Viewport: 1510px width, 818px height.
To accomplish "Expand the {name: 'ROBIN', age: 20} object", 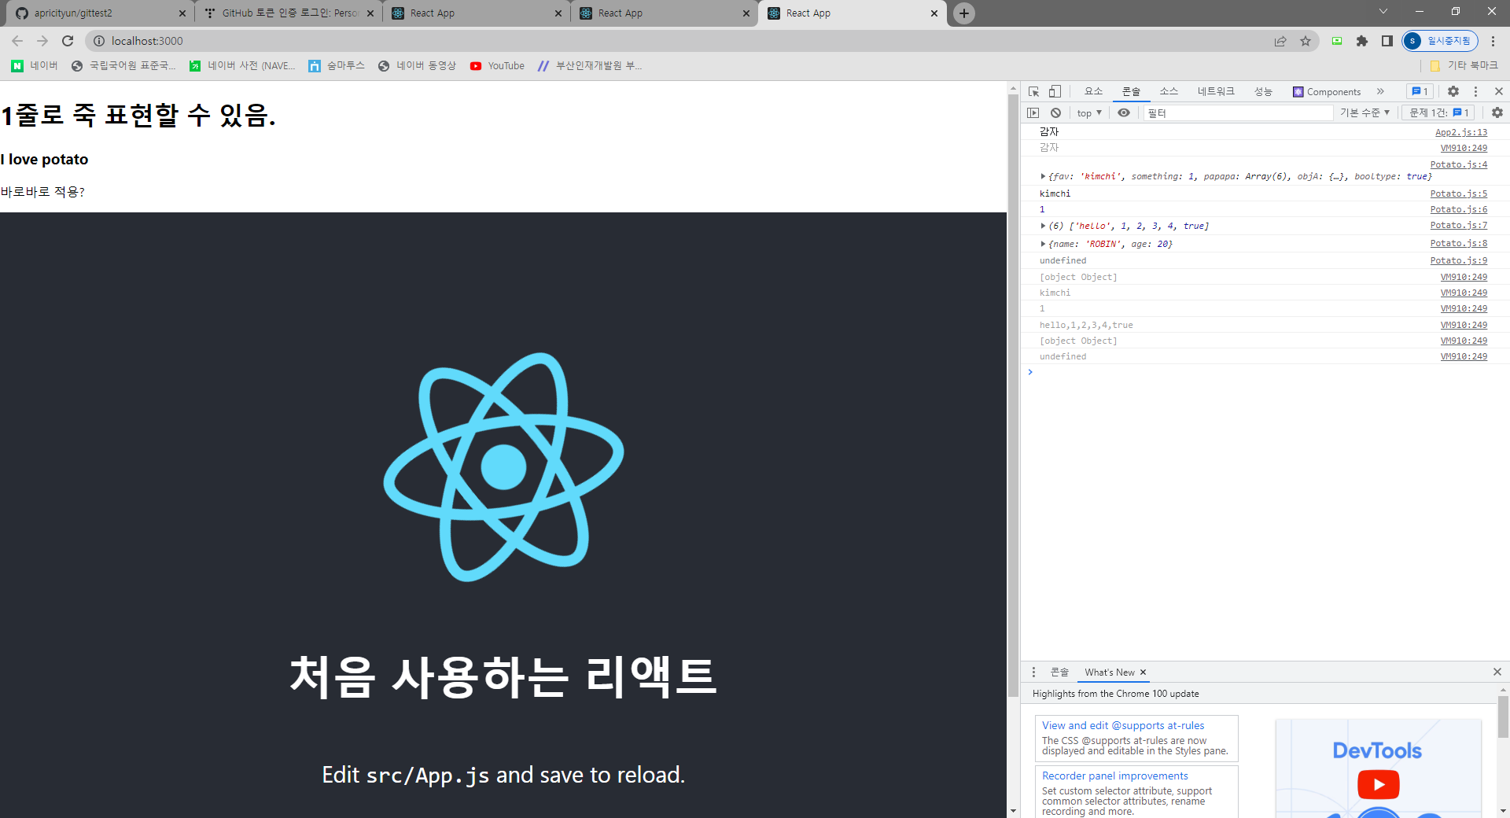I will [x=1043, y=244].
